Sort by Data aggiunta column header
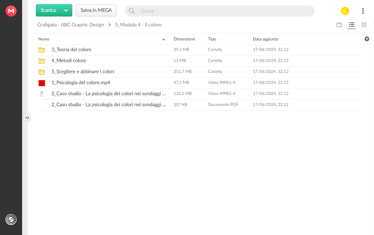 266,39
